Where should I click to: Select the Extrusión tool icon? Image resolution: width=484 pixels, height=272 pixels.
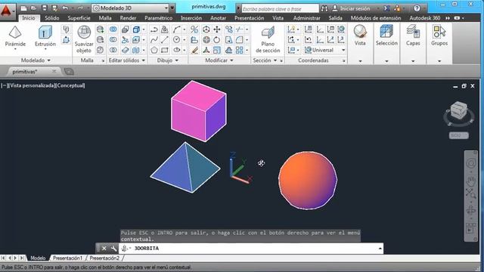coord(45,32)
